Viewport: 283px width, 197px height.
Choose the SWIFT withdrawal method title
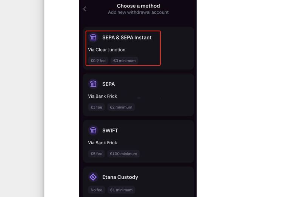[x=110, y=131]
